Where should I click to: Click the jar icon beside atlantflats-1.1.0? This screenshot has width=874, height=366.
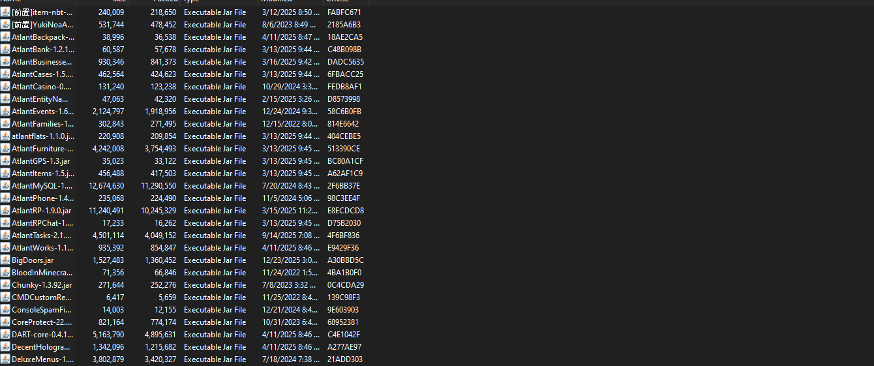tap(5, 136)
